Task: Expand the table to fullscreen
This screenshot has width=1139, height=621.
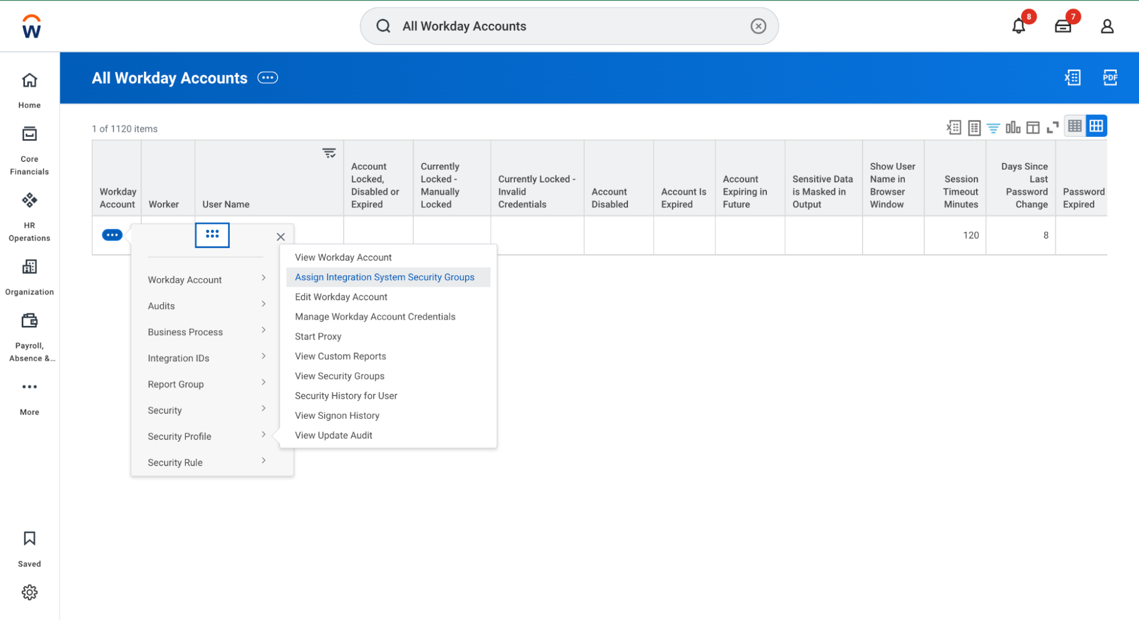Action: point(1052,128)
